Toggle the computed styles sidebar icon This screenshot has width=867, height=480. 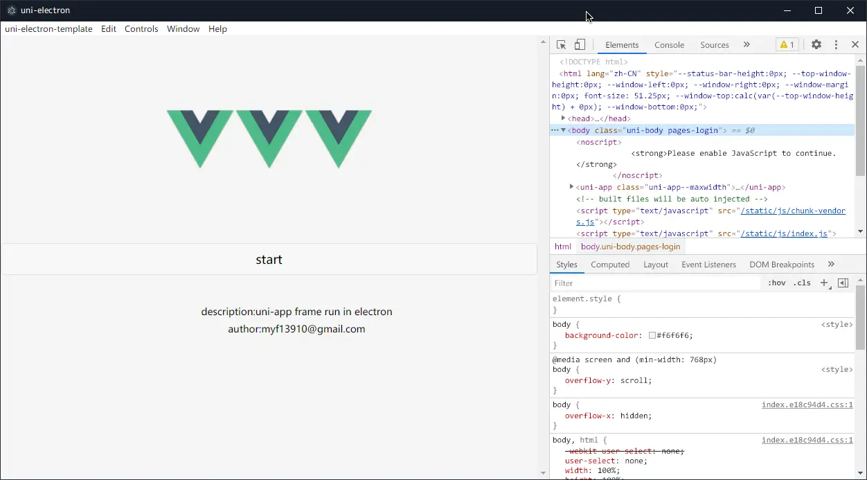(843, 283)
